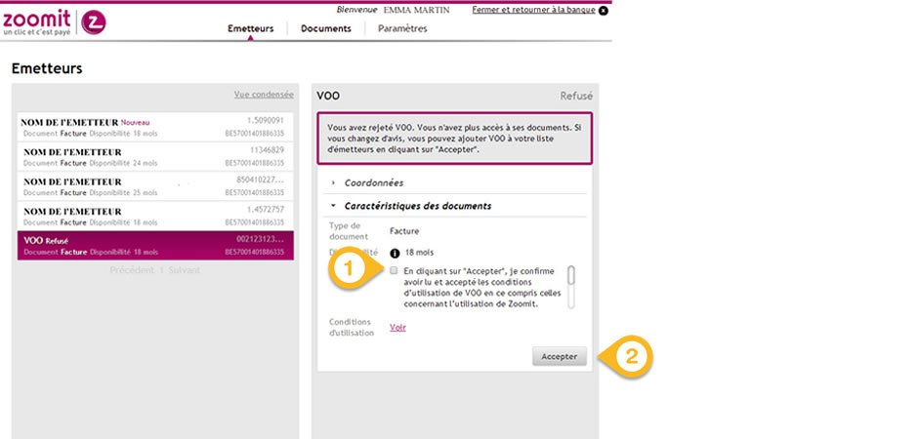The height and width of the screenshot is (439, 918).
Task: Click the orange step 2 marker
Action: pos(630,357)
